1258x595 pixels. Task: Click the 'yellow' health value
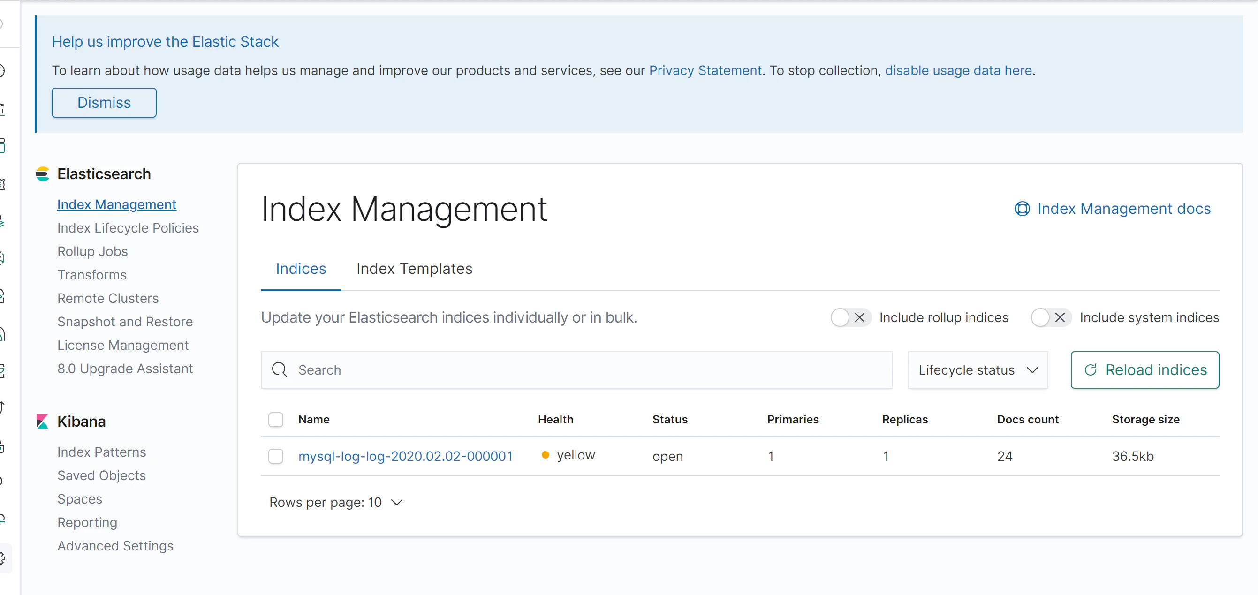click(576, 455)
